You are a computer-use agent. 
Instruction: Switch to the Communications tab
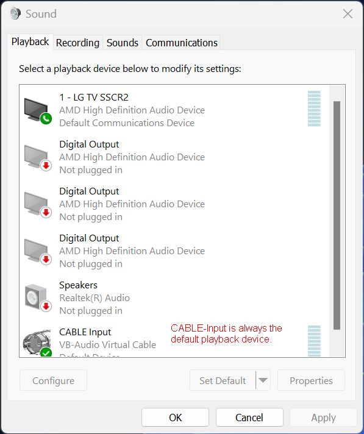pyautogui.click(x=182, y=43)
